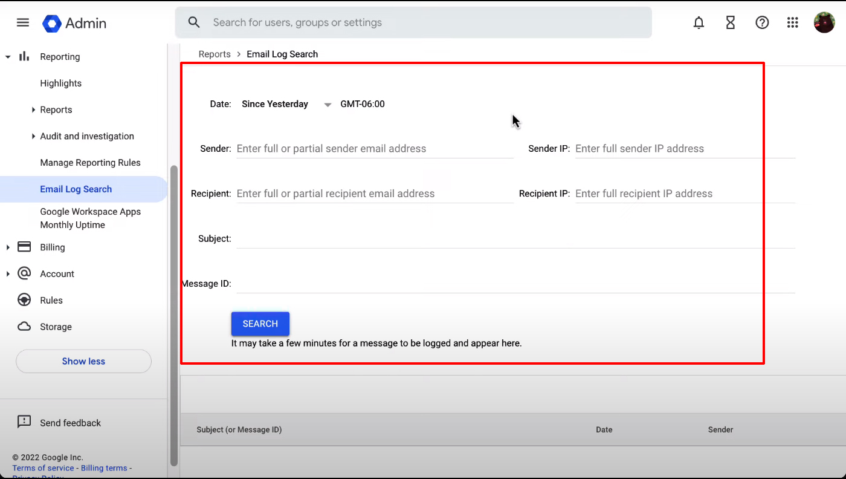Open the Google apps grid
The image size is (846, 479).
pyautogui.click(x=793, y=22)
